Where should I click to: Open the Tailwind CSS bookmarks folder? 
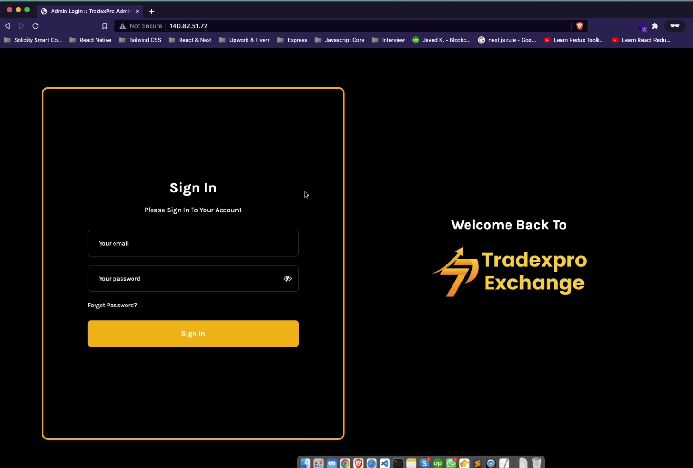pyautogui.click(x=140, y=40)
